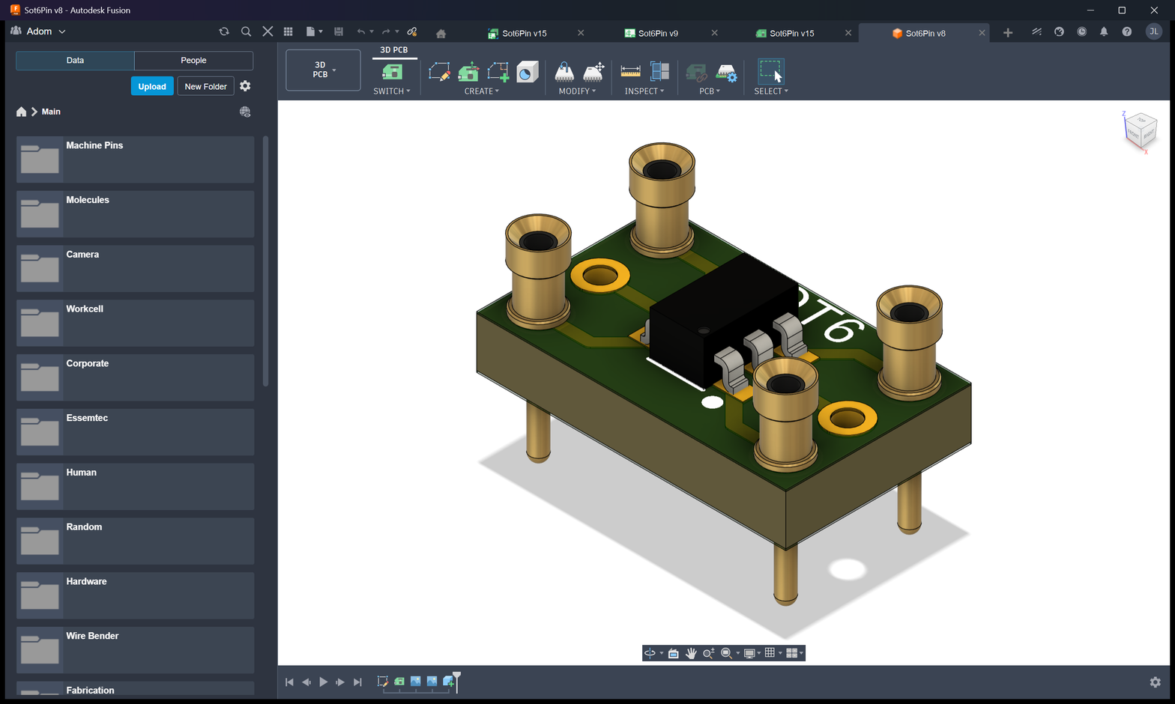Select the Create 3D Package tool
Screen dimensions: 1175x704
[528, 72]
